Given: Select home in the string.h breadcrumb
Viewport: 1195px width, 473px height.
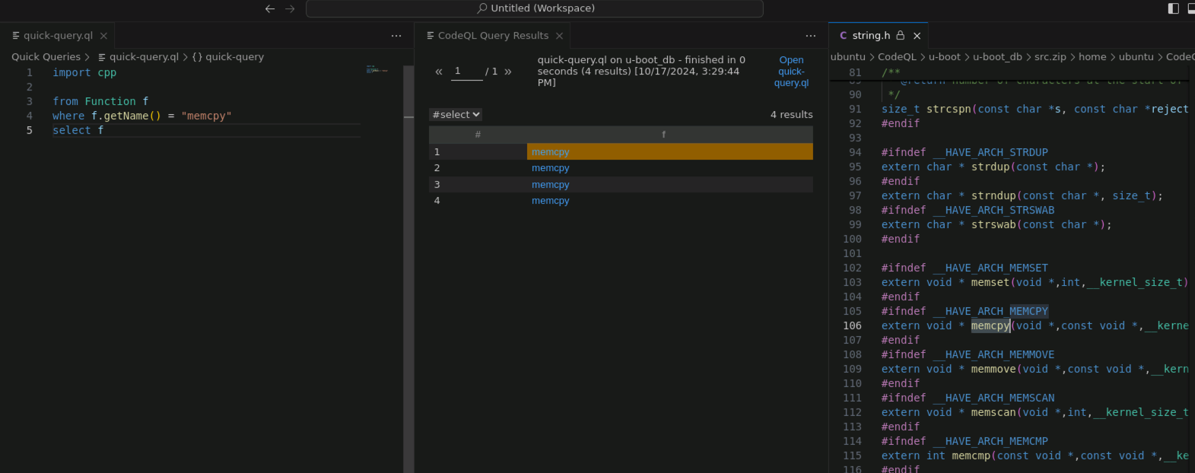Looking at the screenshot, I should coord(1092,57).
